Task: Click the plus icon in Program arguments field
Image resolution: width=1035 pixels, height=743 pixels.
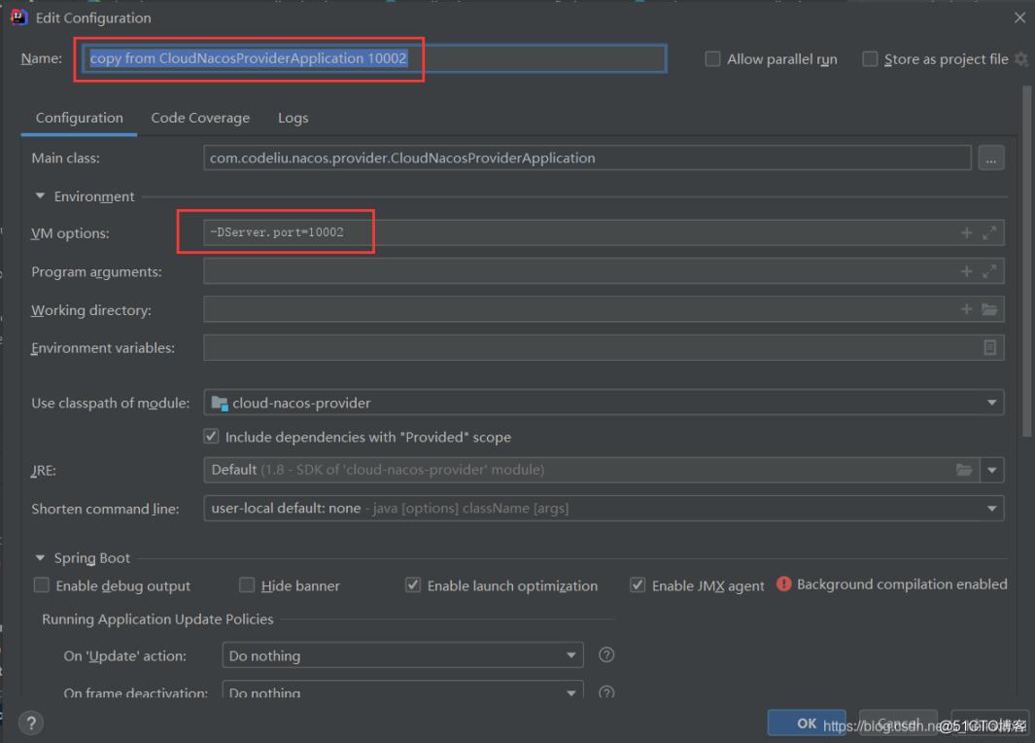Action: tap(966, 272)
